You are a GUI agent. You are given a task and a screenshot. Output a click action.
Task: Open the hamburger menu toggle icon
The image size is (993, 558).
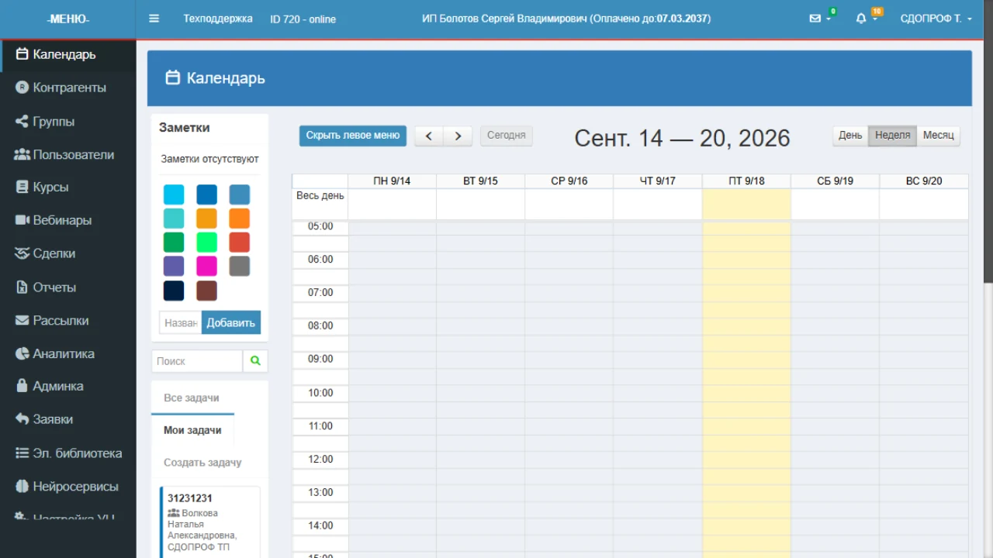click(154, 19)
